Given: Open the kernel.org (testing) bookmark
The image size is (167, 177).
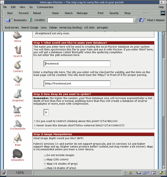Looking at the screenshot, I should point(71,27).
